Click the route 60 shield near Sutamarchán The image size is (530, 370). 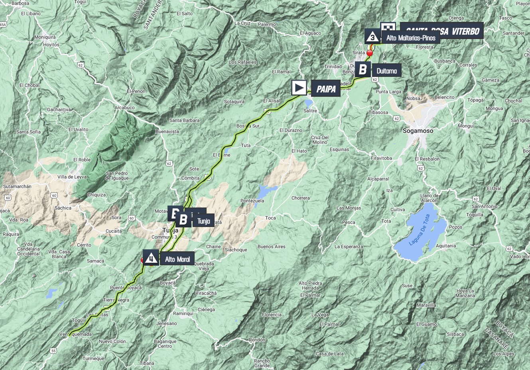pos(8,198)
